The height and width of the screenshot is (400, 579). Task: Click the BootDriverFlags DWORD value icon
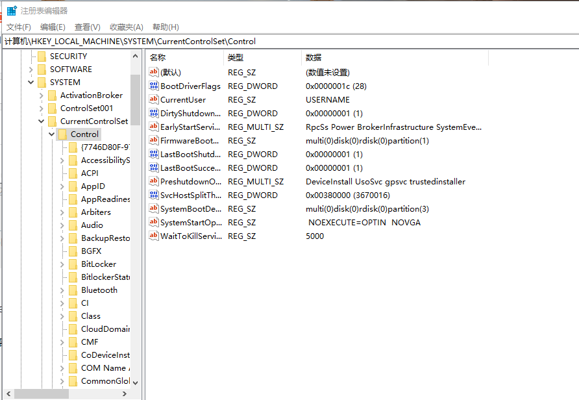pos(154,86)
